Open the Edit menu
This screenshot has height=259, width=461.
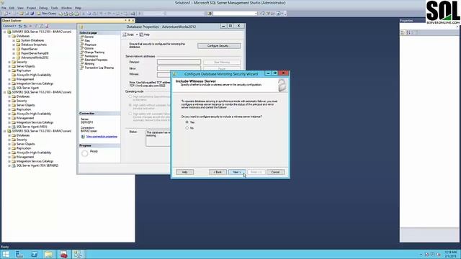pos(12,8)
